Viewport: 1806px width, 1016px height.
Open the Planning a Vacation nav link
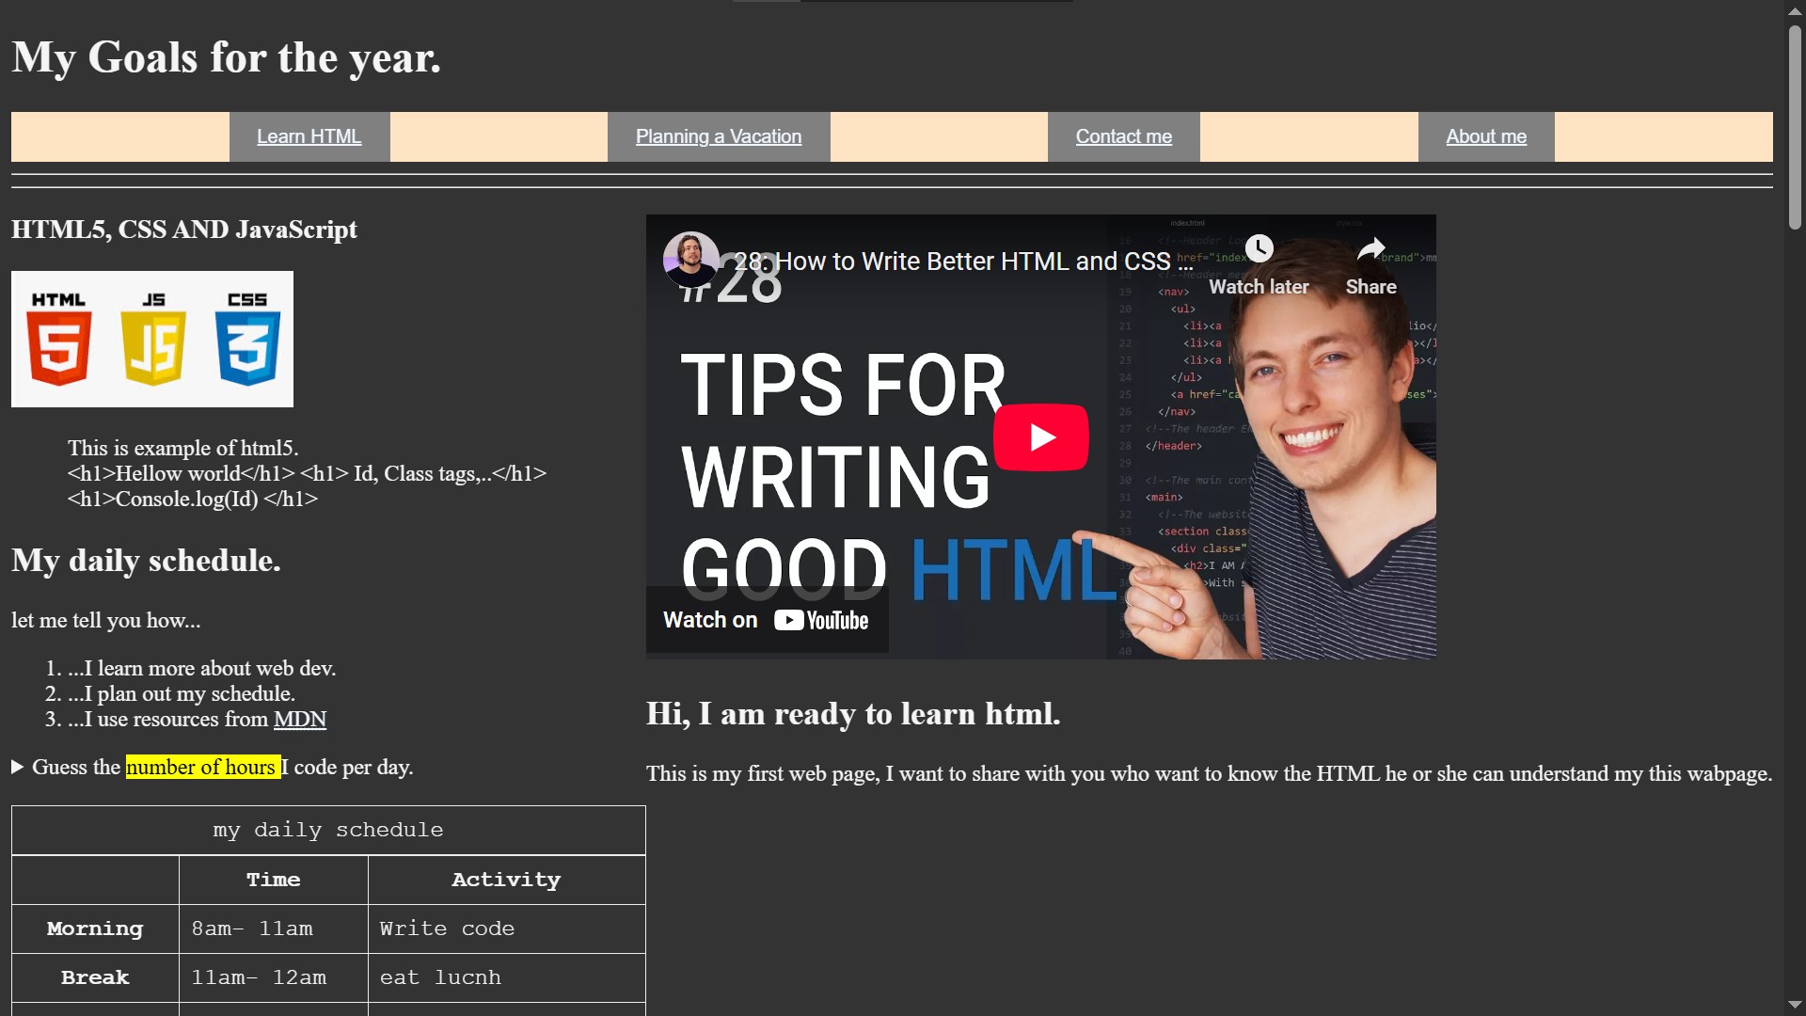click(x=718, y=136)
